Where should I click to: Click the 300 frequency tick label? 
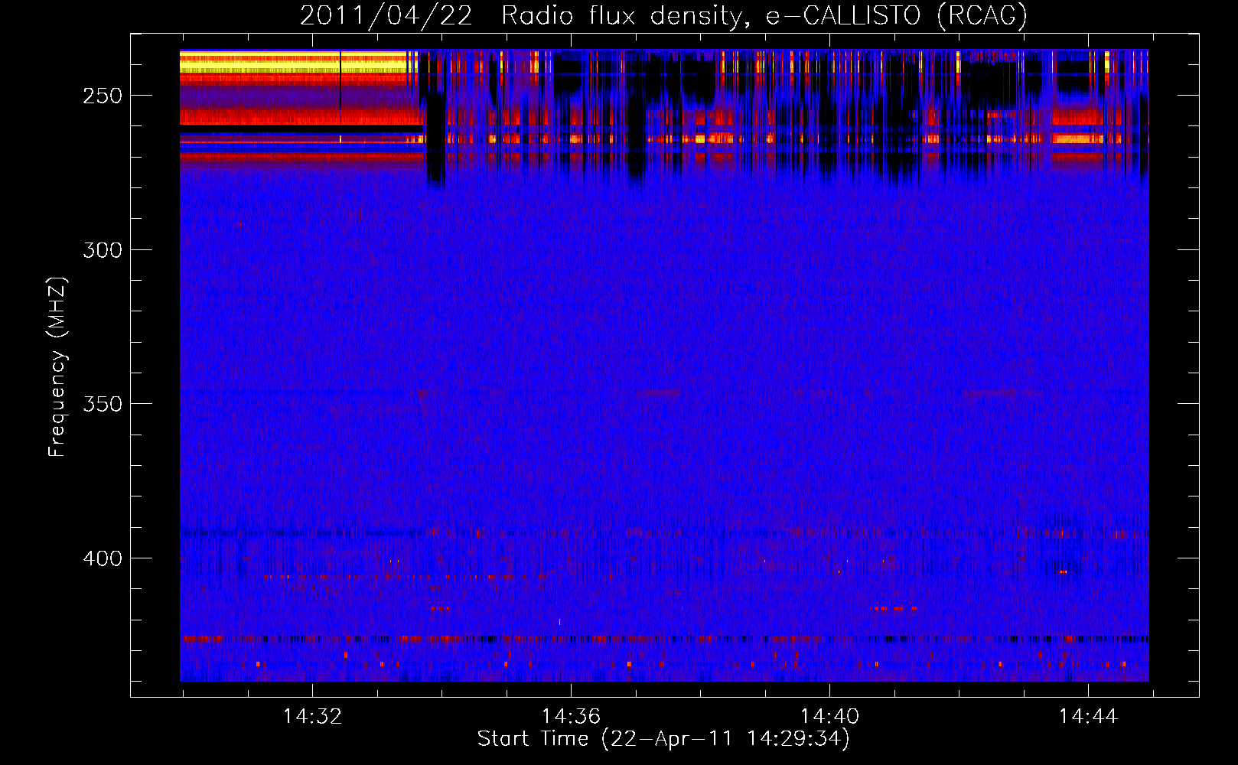pyautogui.click(x=103, y=250)
